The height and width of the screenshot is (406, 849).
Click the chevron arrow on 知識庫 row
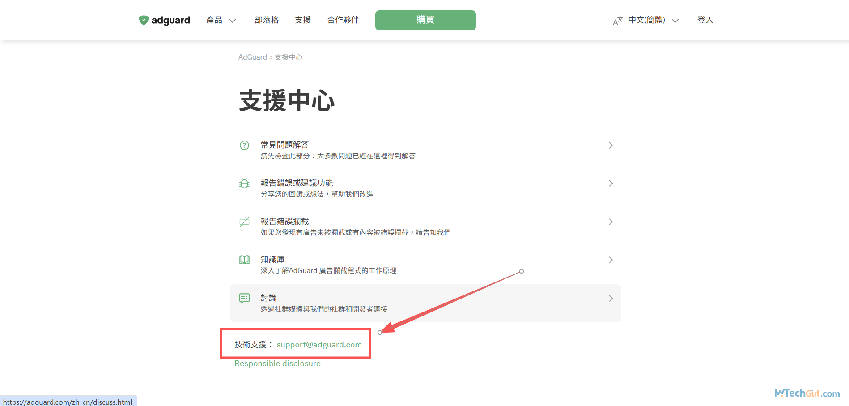coord(611,260)
